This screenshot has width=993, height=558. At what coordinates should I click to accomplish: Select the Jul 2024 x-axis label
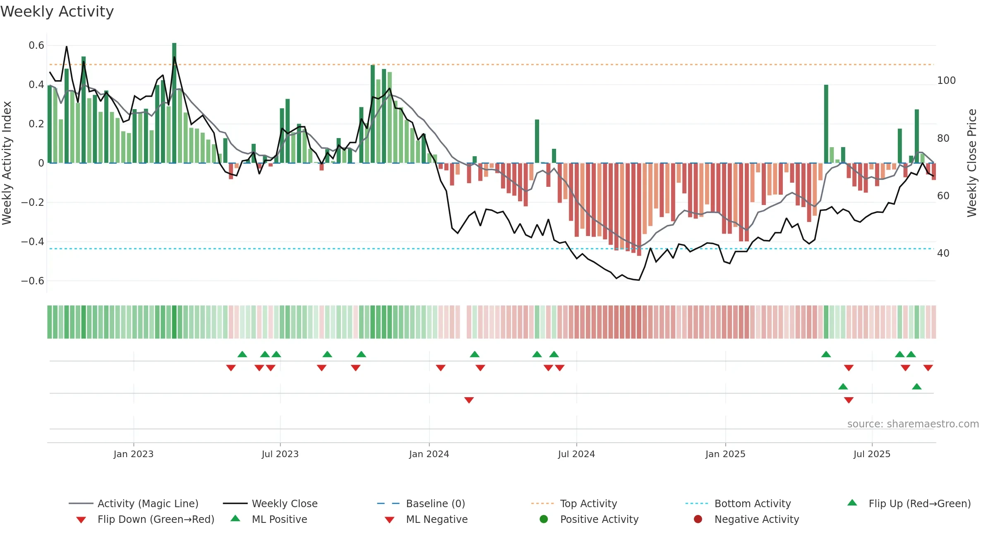pos(576,454)
